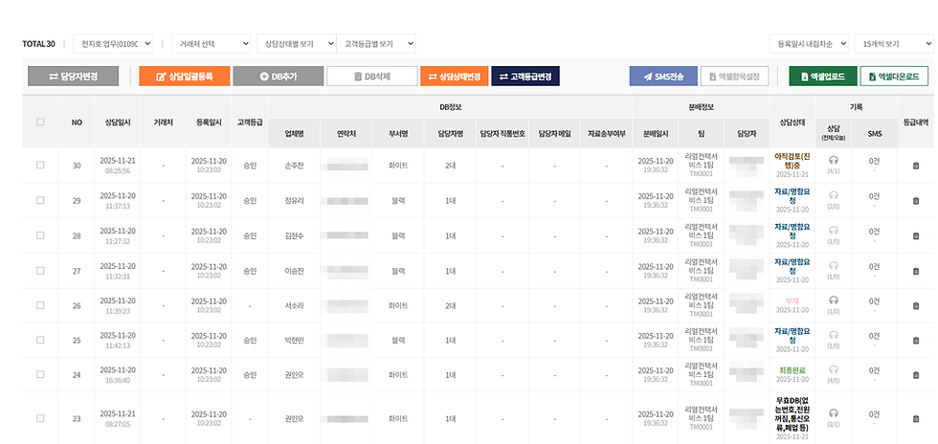Image resolution: width=938 pixels, height=444 pixels.
Task: Click the 0건 SMS count in row 30
Action: tap(874, 161)
